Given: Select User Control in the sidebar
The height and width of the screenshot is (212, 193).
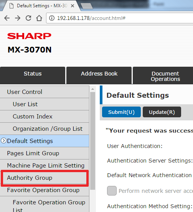Looking at the screenshot, I should click(x=45, y=92).
